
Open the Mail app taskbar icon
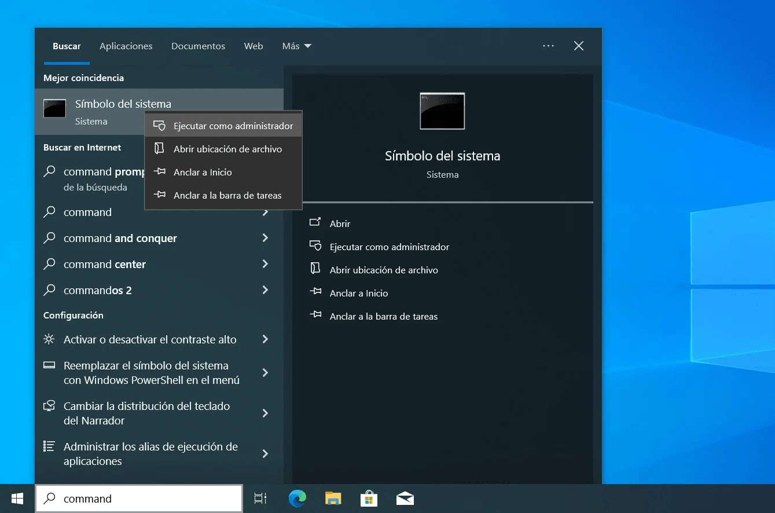click(x=405, y=499)
